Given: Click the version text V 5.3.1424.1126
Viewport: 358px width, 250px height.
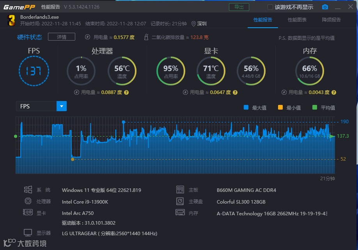Looking at the screenshot, I should point(82,7).
